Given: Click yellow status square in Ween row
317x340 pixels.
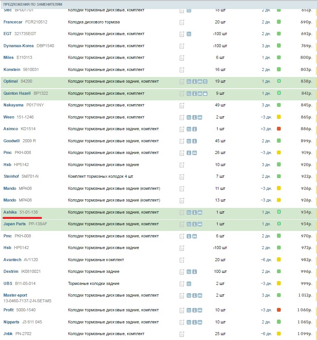Looking at the screenshot, I should click(x=279, y=117).
